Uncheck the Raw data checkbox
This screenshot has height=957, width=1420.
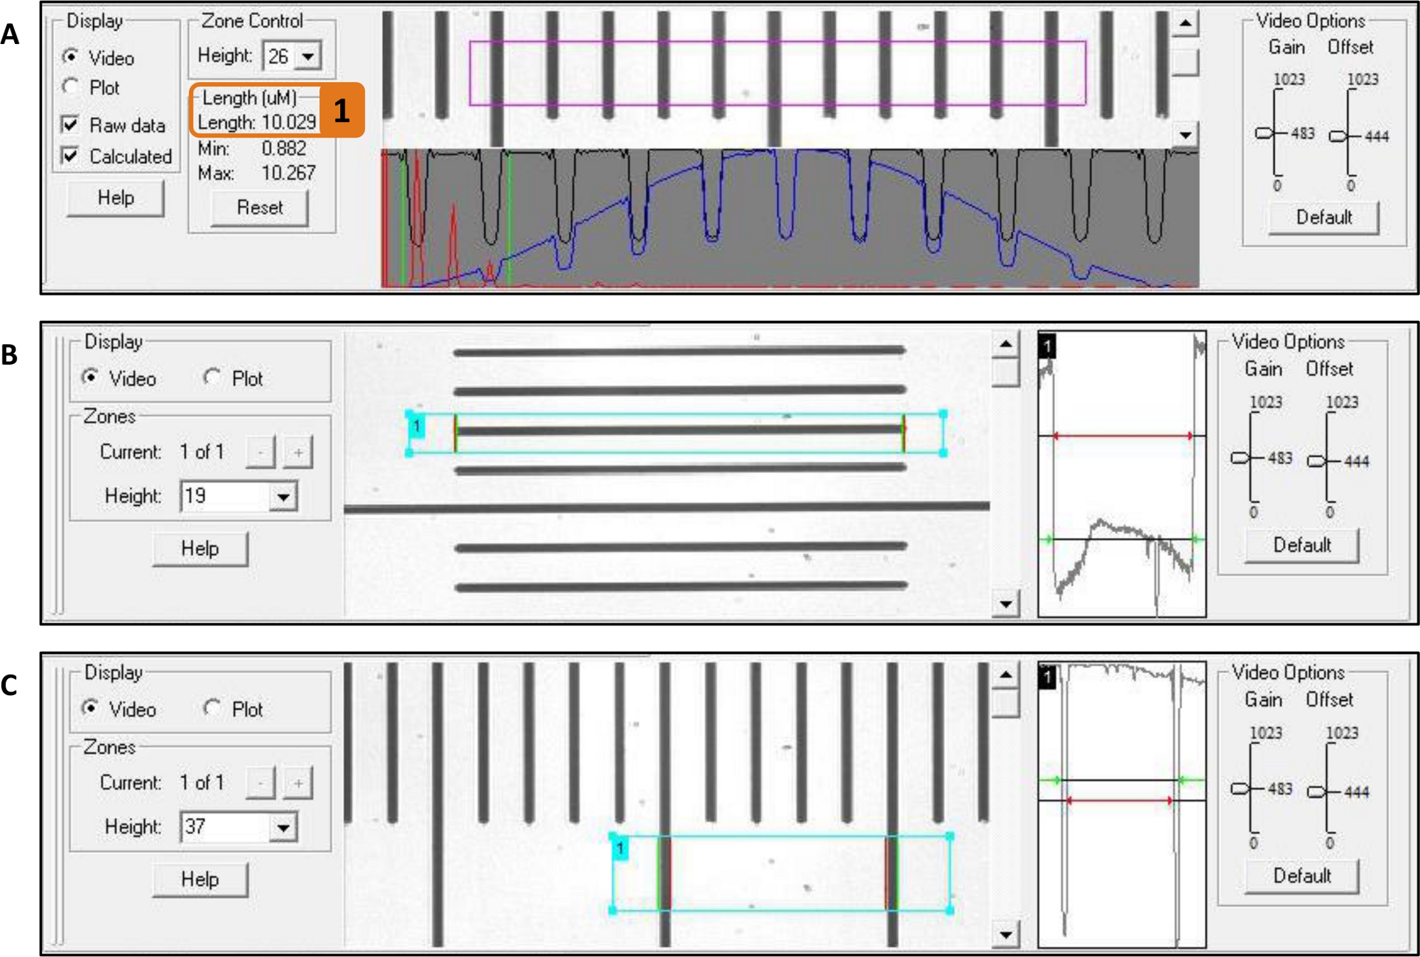[x=70, y=126]
